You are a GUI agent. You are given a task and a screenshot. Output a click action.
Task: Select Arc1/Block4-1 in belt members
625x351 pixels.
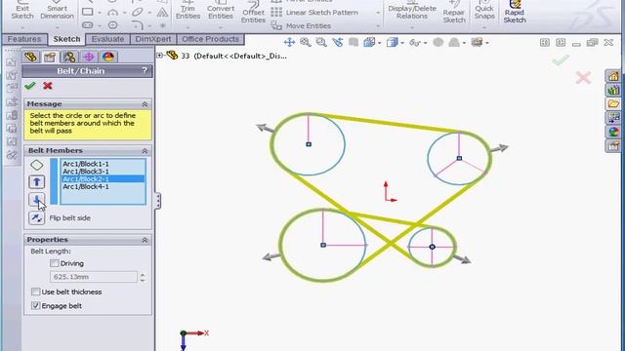click(x=103, y=186)
